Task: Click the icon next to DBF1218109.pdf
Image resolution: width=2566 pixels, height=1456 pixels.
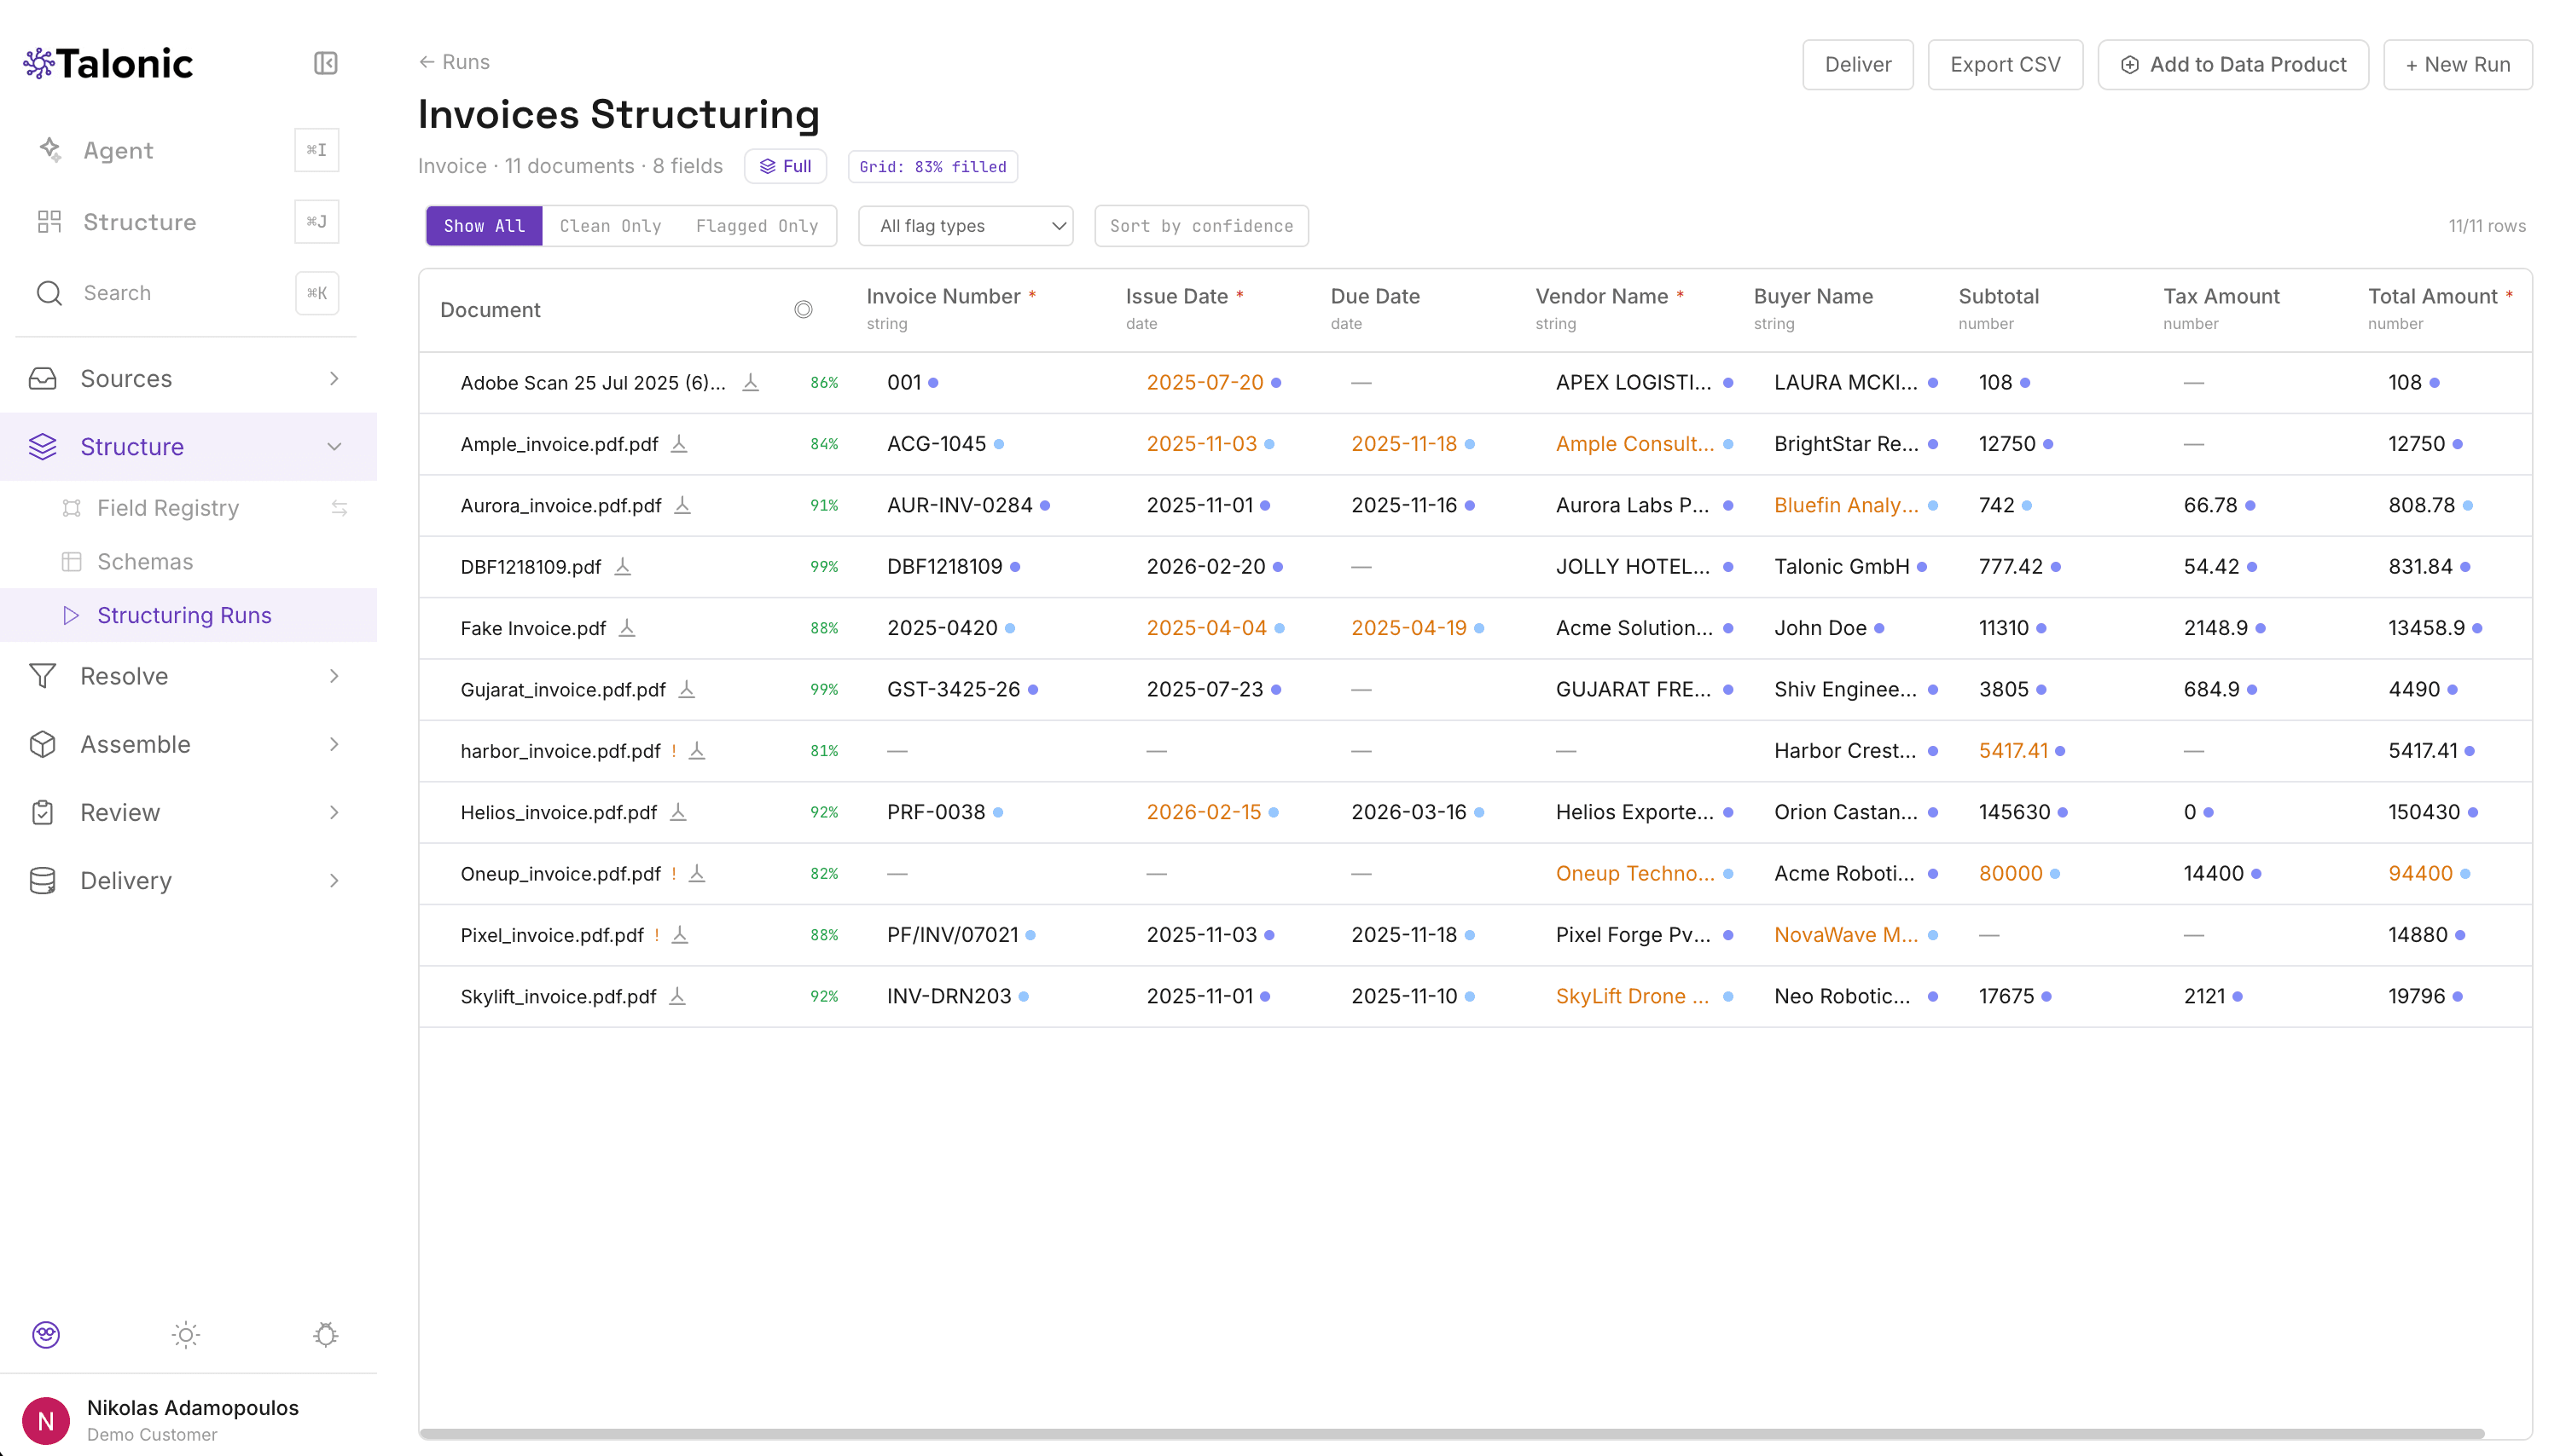Action: pyautogui.click(x=622, y=566)
